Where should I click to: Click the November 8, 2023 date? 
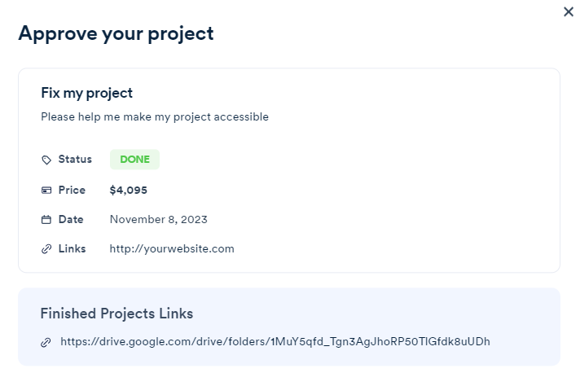[x=158, y=220]
